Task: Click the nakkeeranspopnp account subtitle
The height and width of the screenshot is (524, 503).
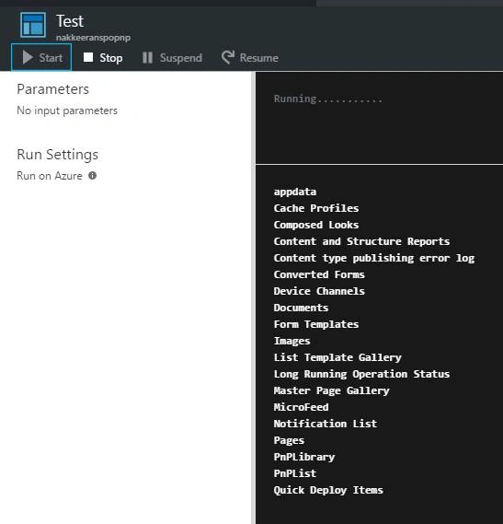Action: [x=93, y=38]
